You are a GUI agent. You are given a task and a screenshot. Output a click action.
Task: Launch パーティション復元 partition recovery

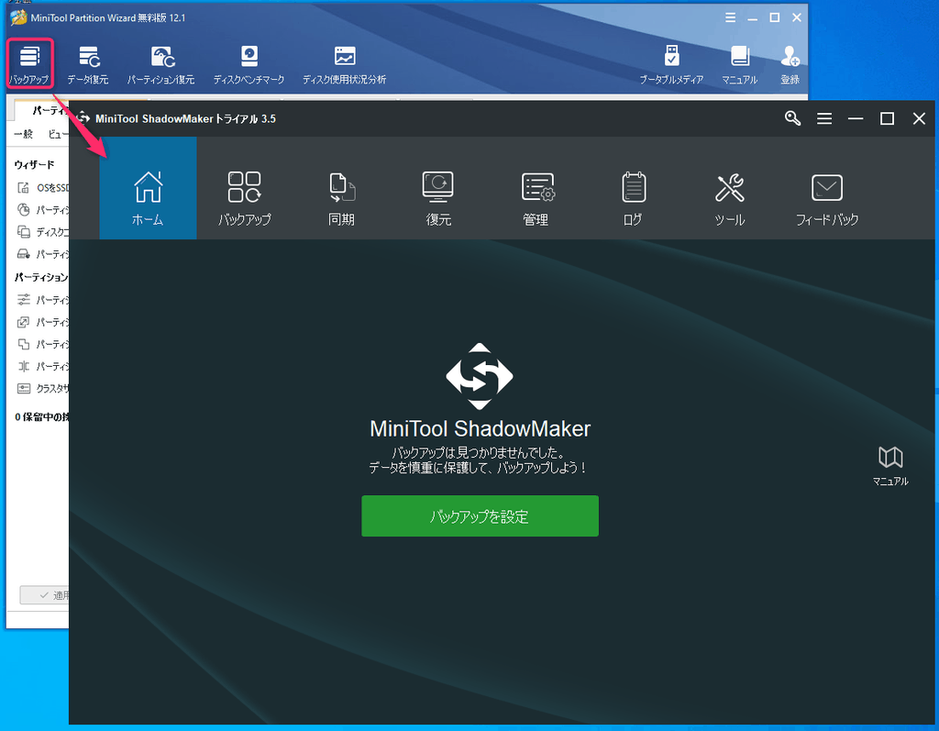(161, 63)
